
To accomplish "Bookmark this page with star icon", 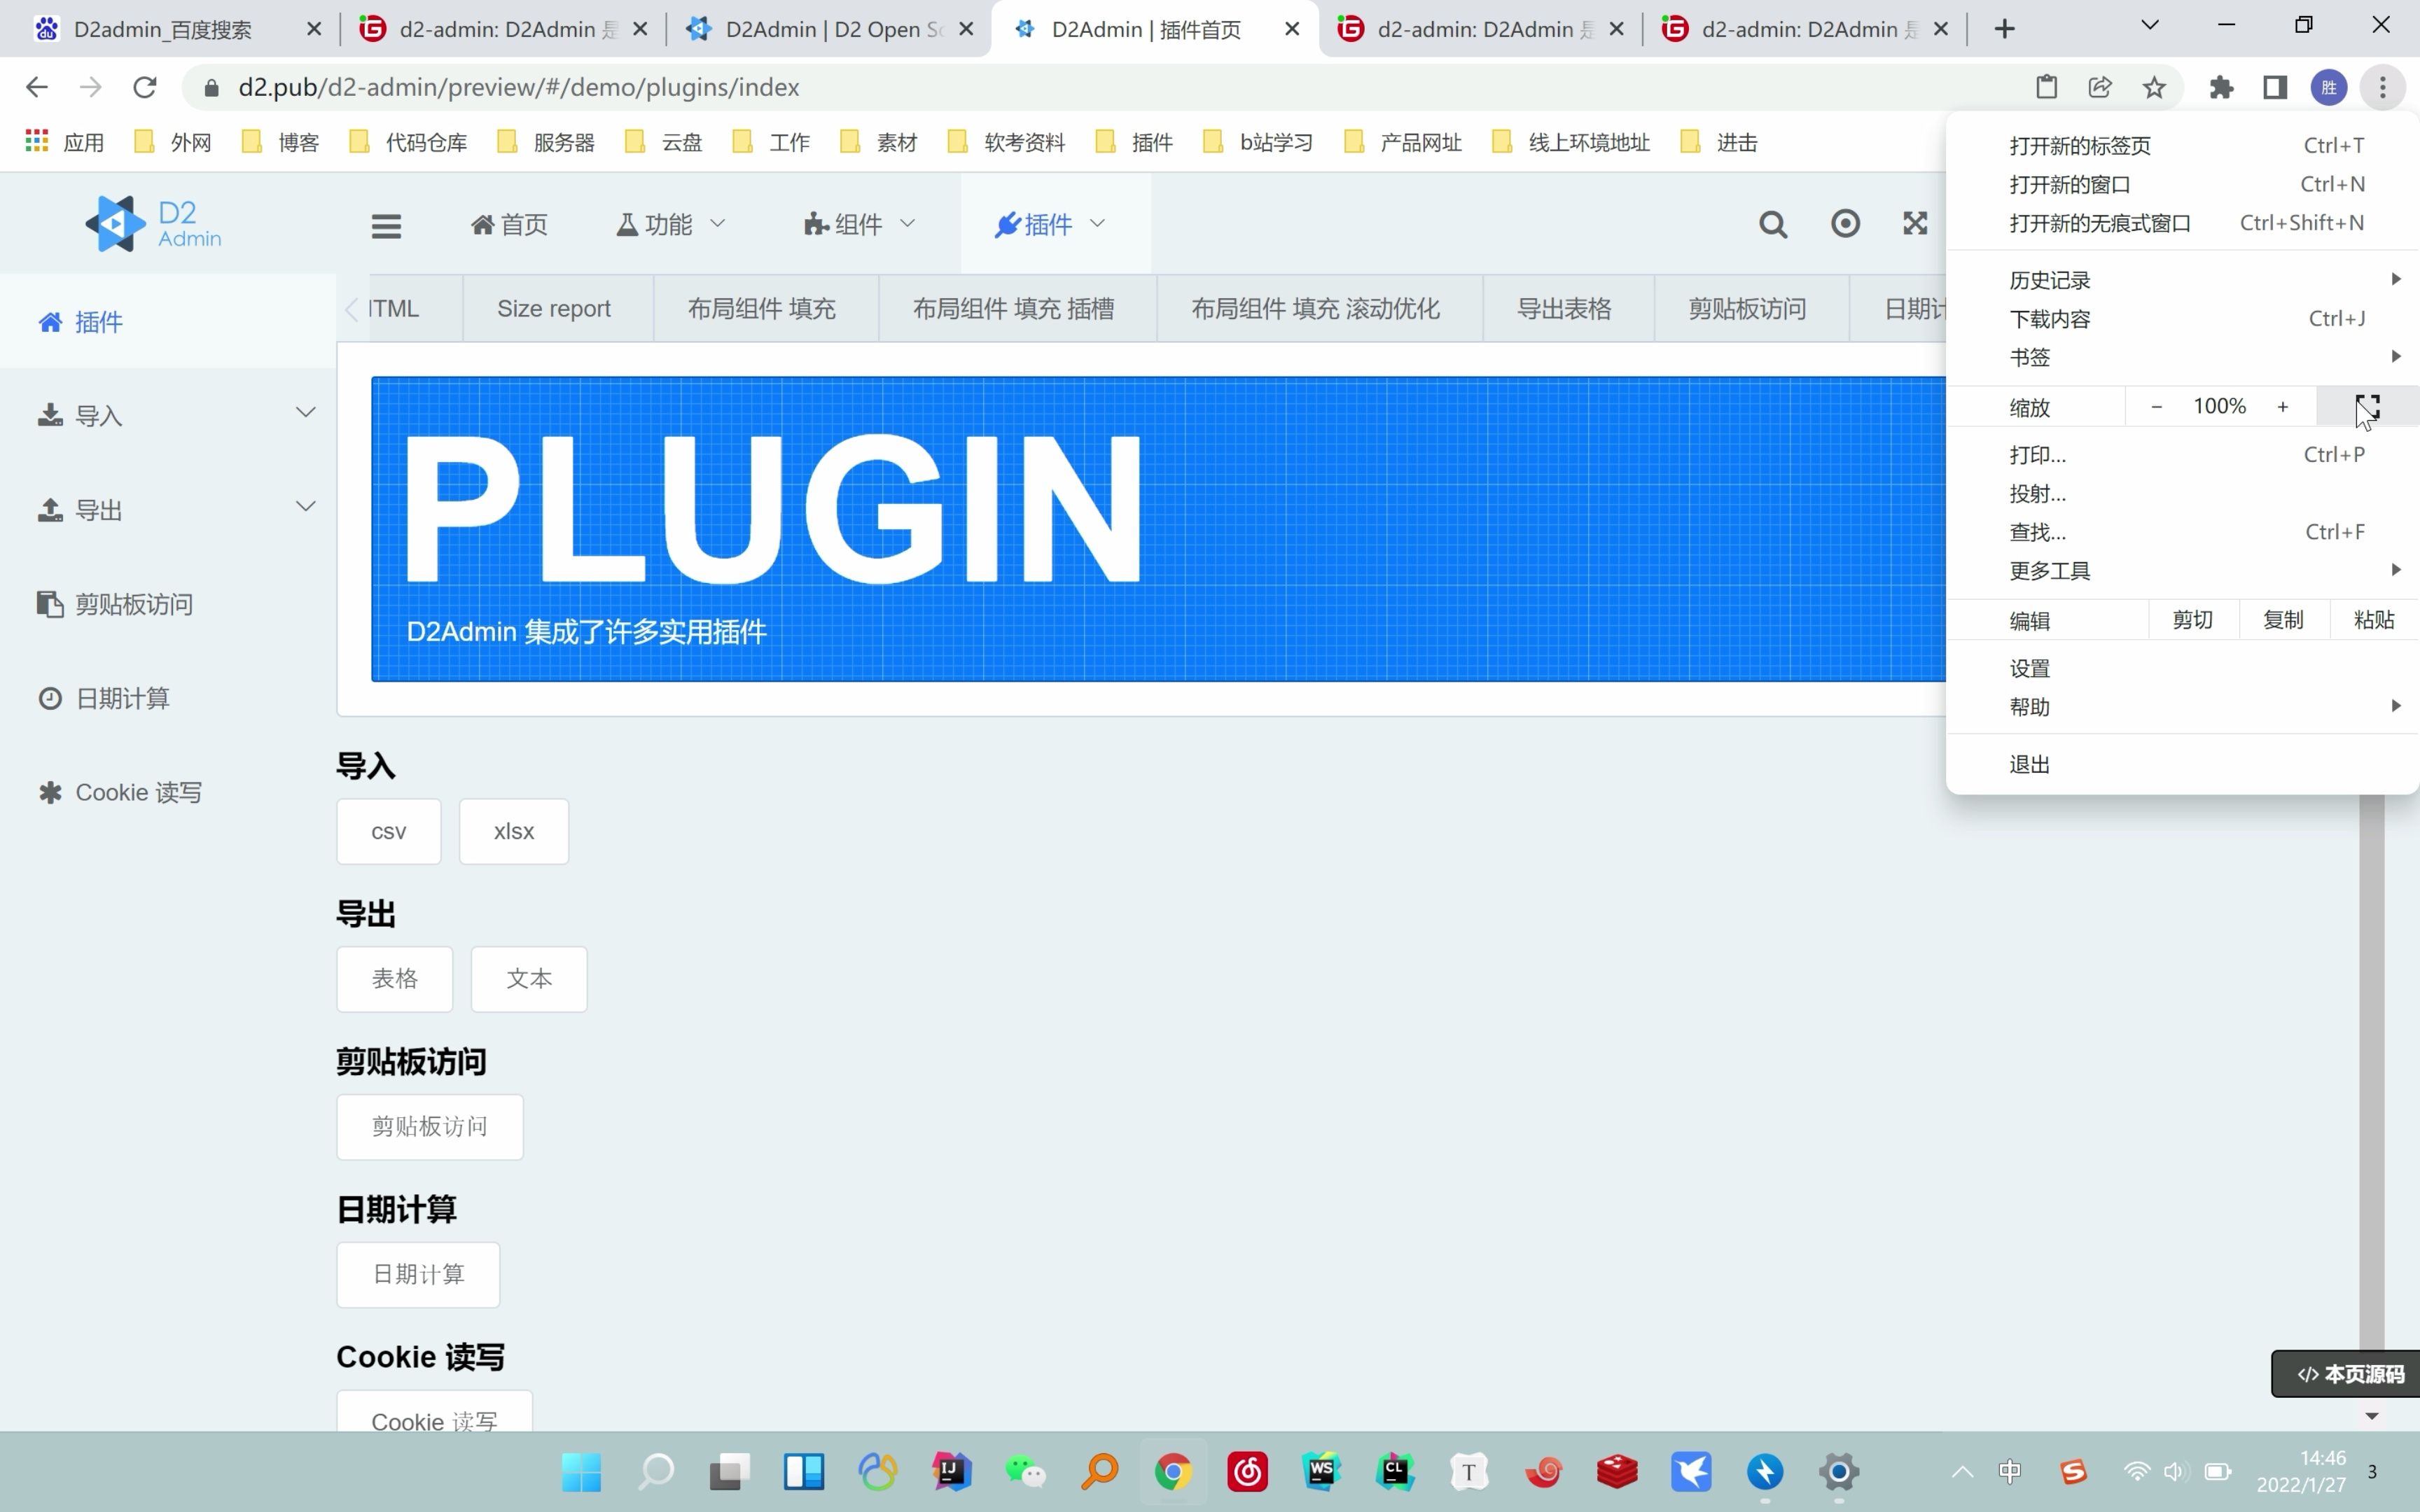I will click(x=2154, y=87).
